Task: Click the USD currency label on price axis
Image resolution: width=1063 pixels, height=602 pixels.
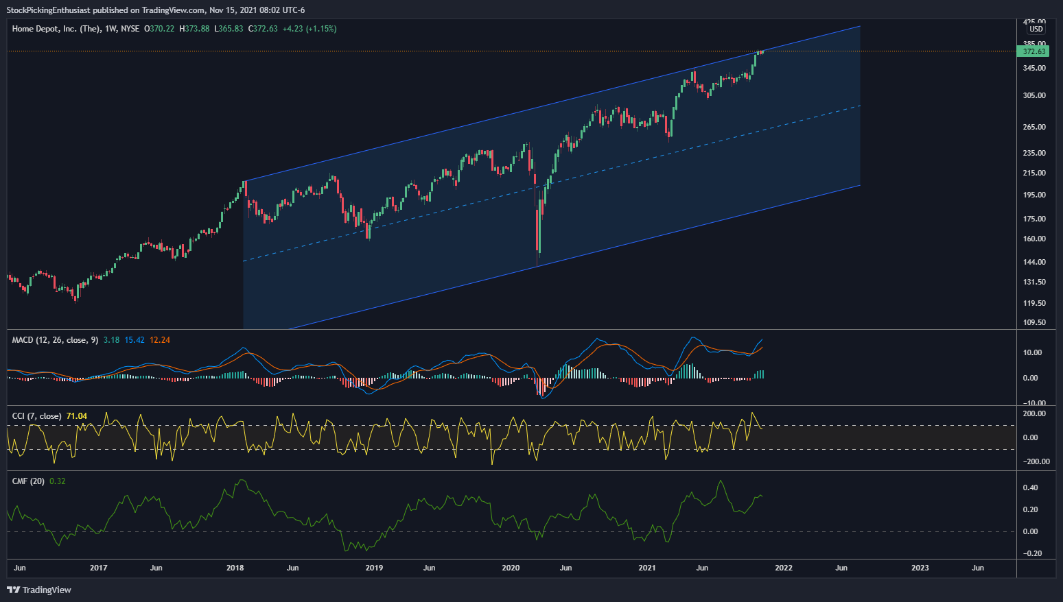Action: [x=1036, y=29]
